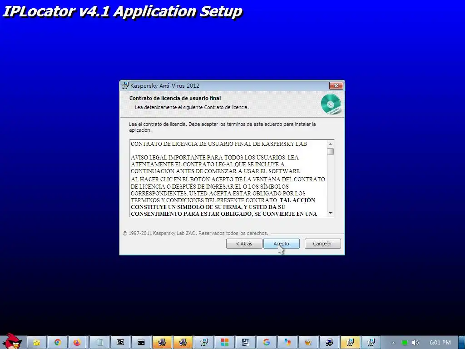Click the green system tray icon
The image size is (465, 349).
click(405, 343)
